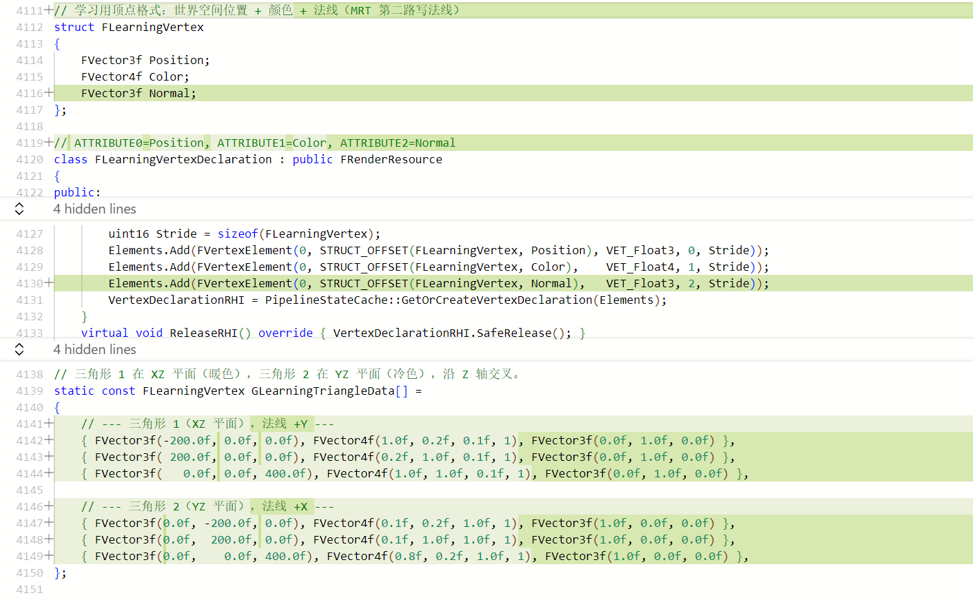Click the plus marker beside line 4111
Image resolution: width=973 pixels, height=600 pixels.
[x=49, y=10]
